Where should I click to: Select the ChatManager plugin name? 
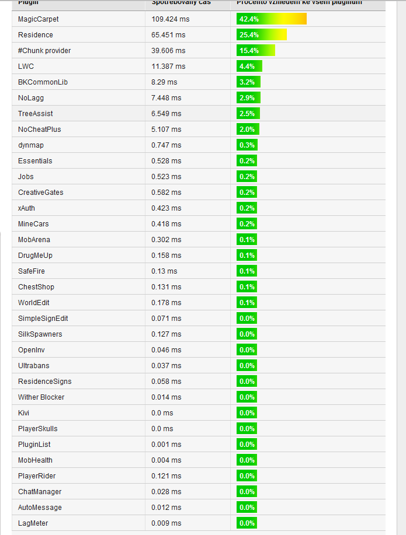pos(40,492)
